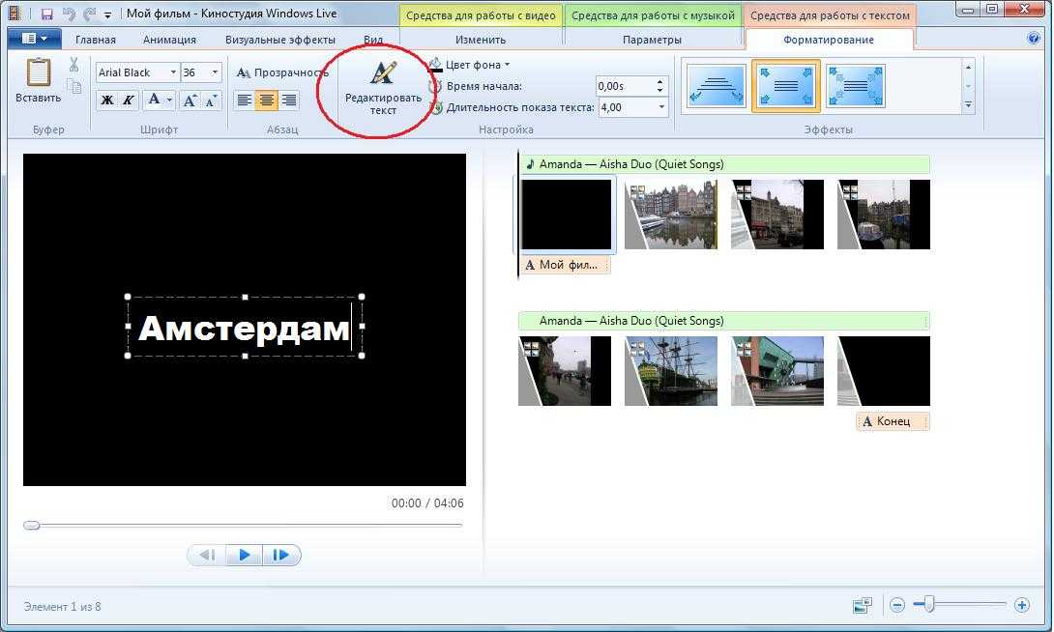The height and width of the screenshot is (632, 1054).
Task: Select the black title clip thumbnail
Action: [x=566, y=215]
